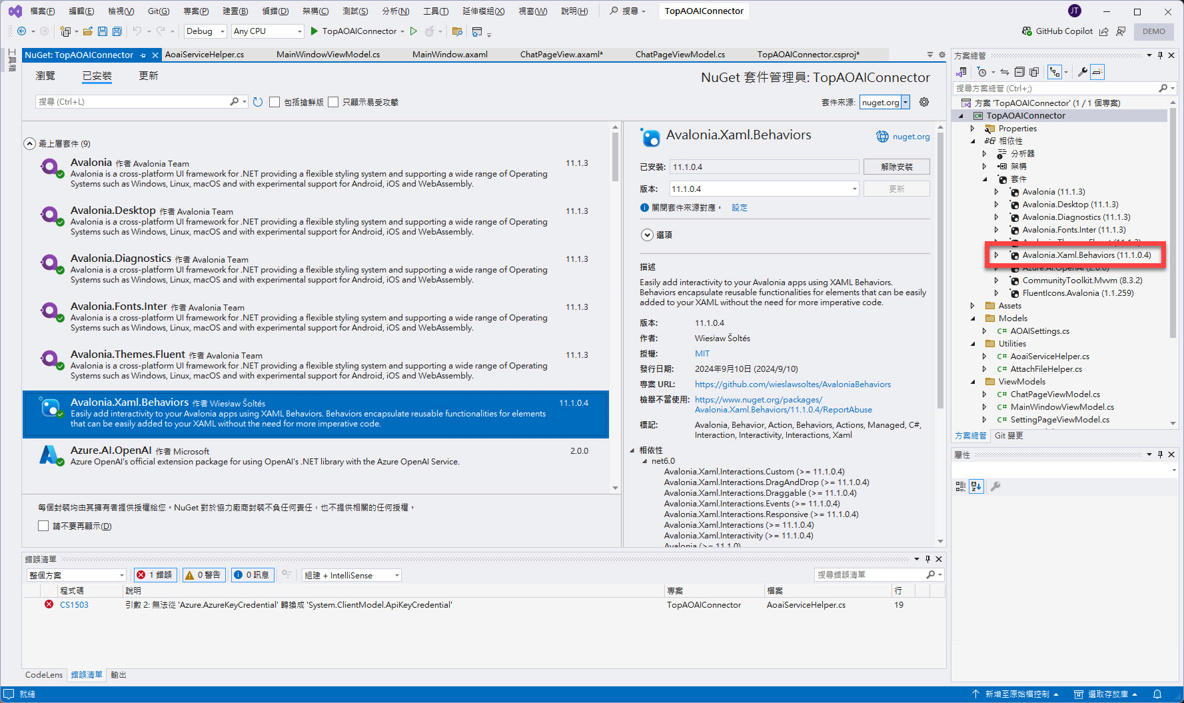Image resolution: width=1184 pixels, height=703 pixels.
Task: Click the GitHub Copilot icon
Action: click(x=1027, y=31)
